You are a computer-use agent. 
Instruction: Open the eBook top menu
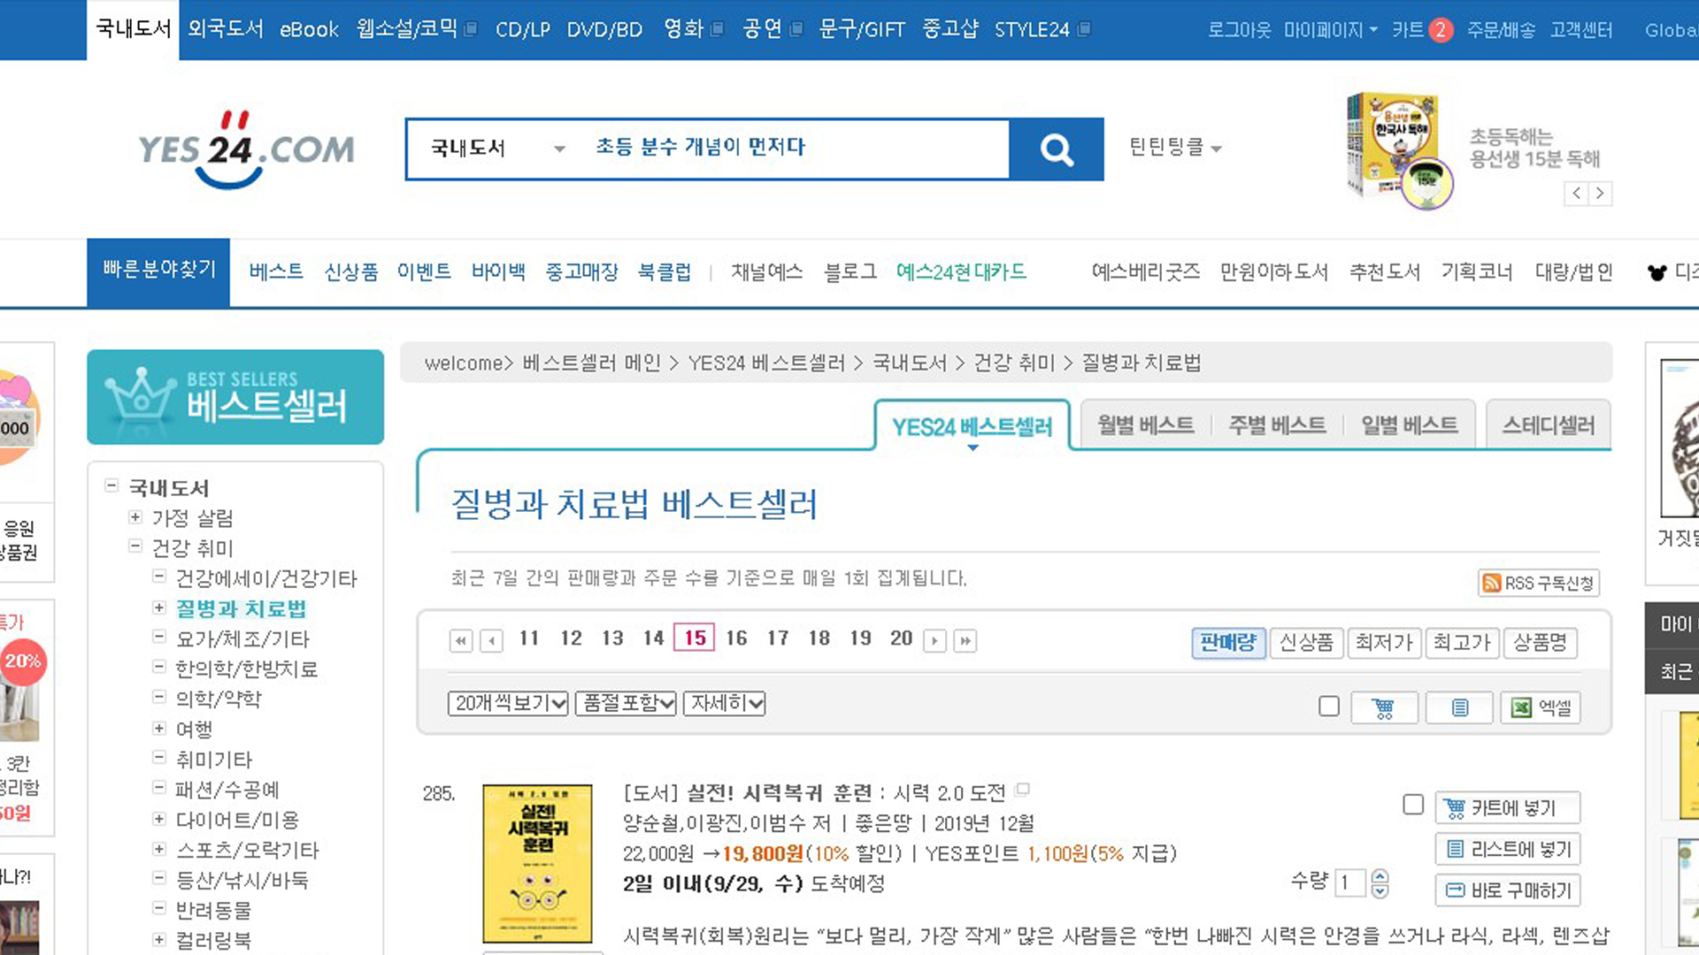pyautogui.click(x=309, y=30)
